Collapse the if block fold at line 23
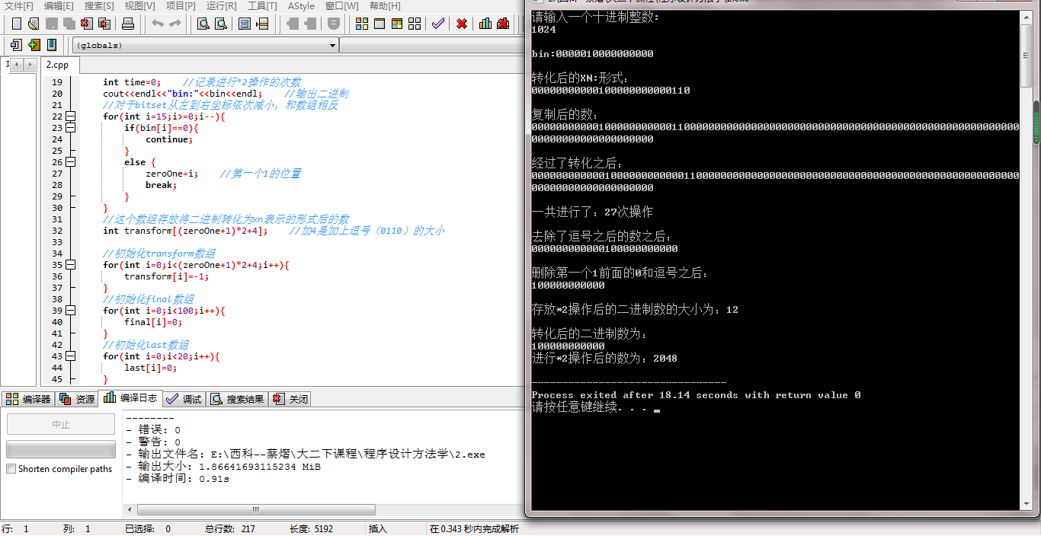The height and width of the screenshot is (536, 1041). pyautogui.click(x=71, y=128)
